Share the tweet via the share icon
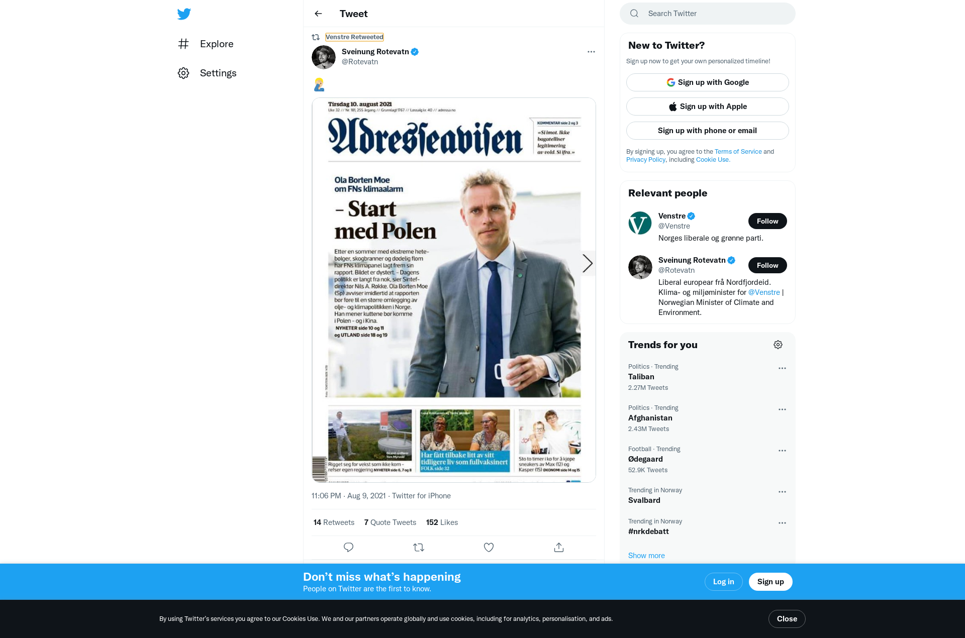965x638 pixels. pyautogui.click(x=559, y=547)
